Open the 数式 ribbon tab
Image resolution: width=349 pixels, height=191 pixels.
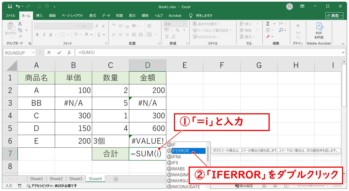click(x=93, y=16)
